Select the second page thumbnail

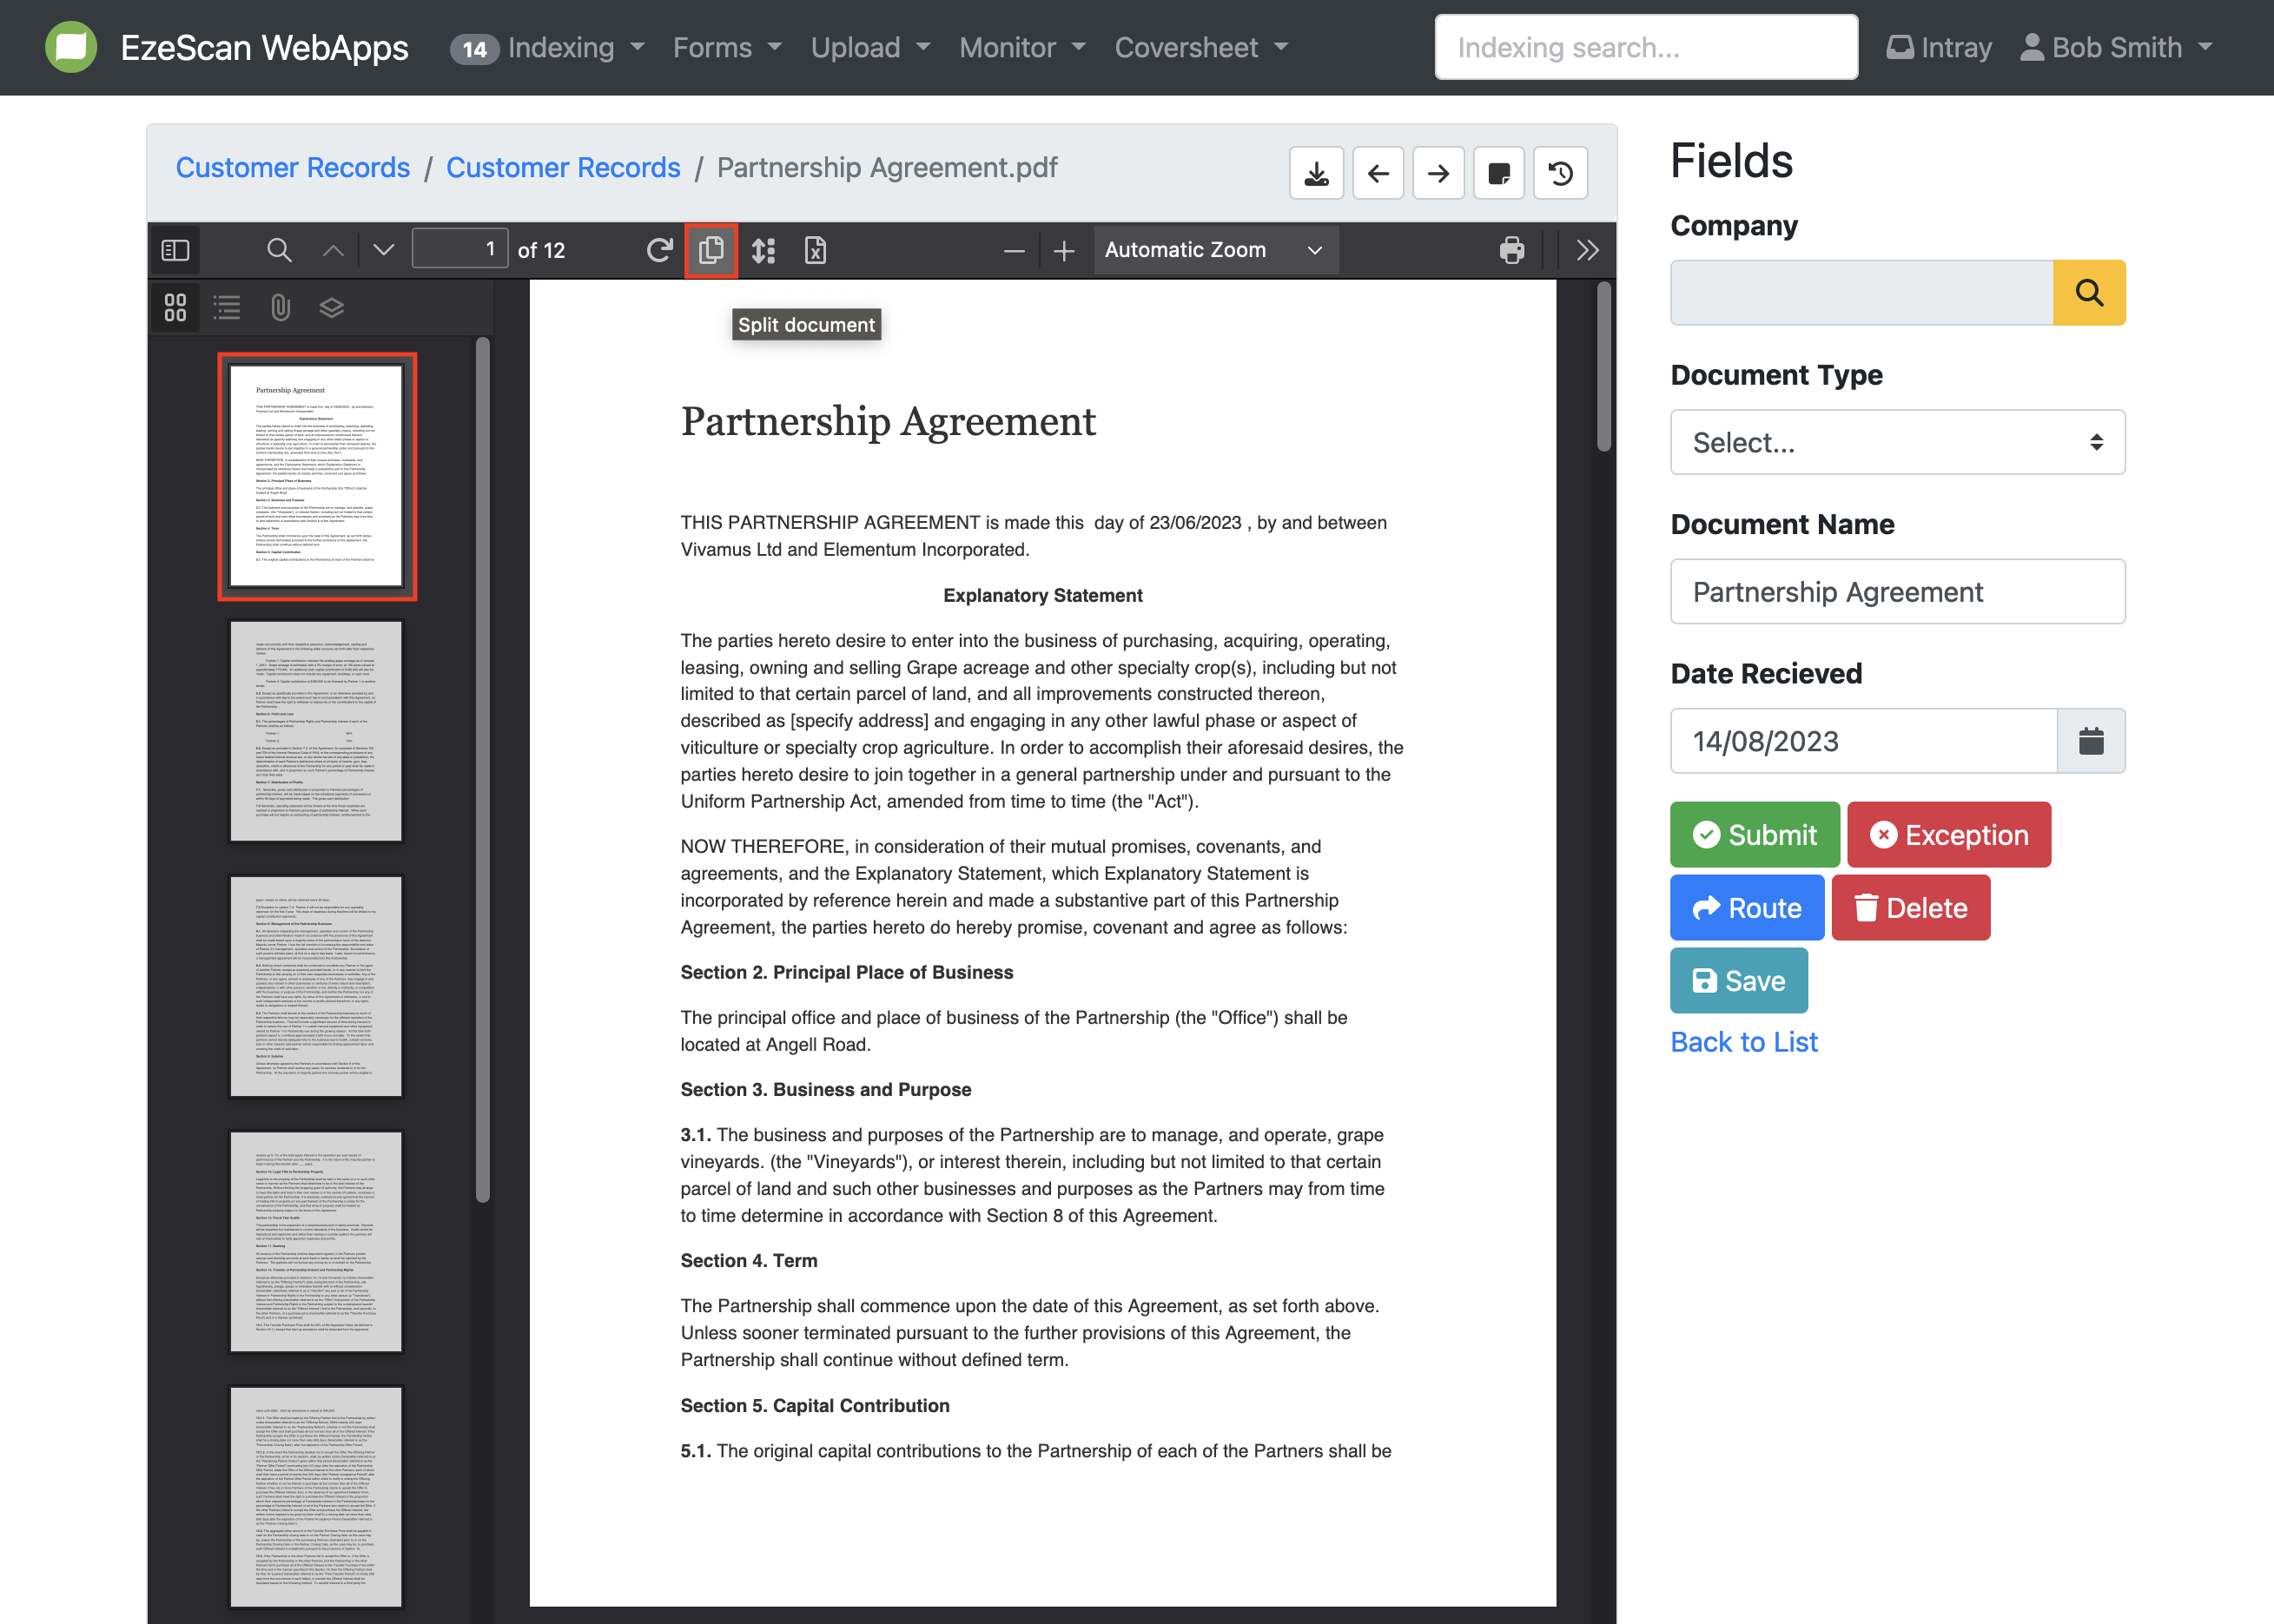(x=315, y=731)
